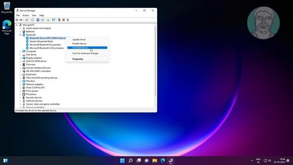
Task: Click the Forward arrow in Device Manager toolbar
Action: pyautogui.click(x=21, y=20)
